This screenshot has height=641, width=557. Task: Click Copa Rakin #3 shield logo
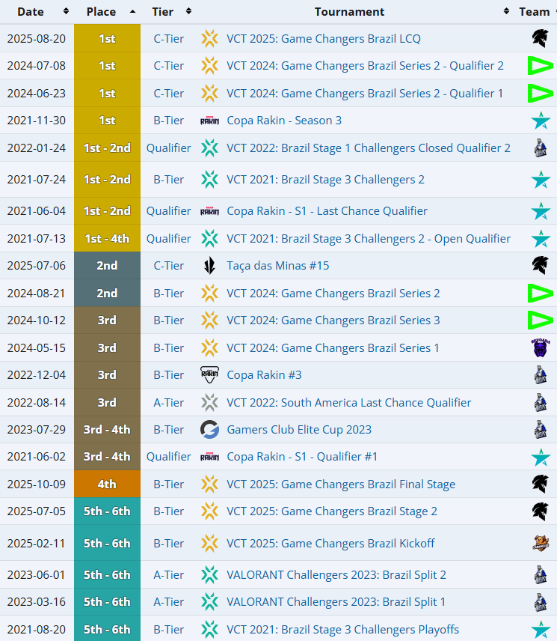pos(210,375)
